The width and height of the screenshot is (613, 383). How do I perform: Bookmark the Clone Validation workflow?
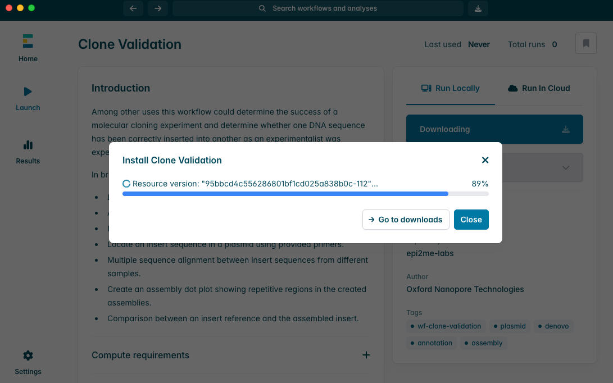[585, 43]
